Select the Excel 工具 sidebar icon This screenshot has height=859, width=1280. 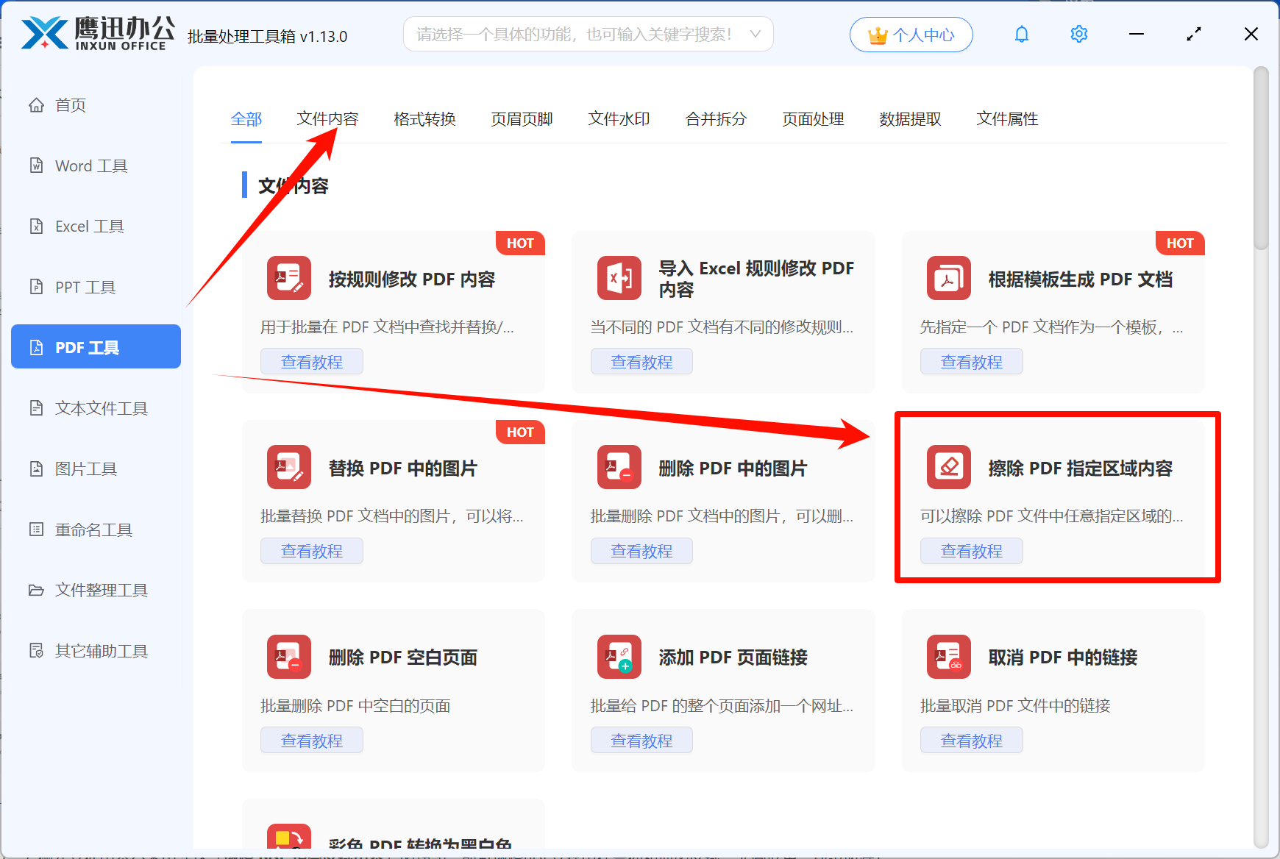[36, 226]
